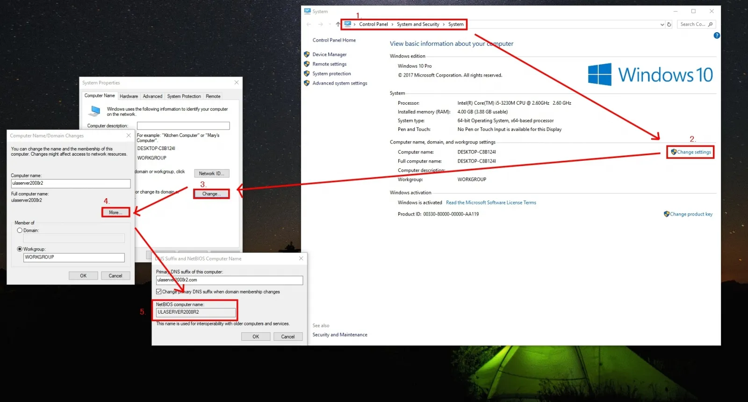Click the refresh icon in address bar

tap(669, 24)
